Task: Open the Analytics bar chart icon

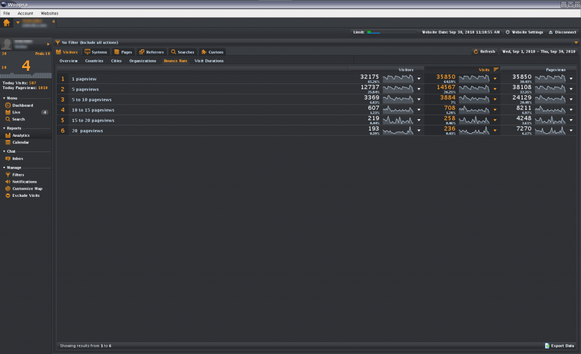Action: click(8, 136)
